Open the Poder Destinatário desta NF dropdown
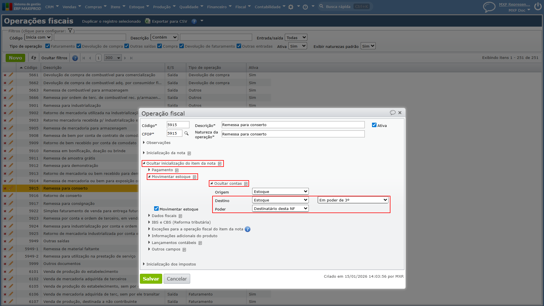Screen dimensions: 544x306 (x=280, y=209)
